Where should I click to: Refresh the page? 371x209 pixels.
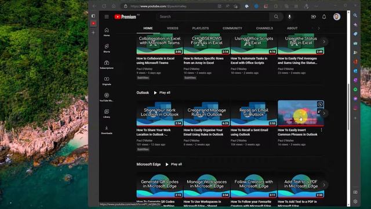pyautogui.click(x=104, y=6)
